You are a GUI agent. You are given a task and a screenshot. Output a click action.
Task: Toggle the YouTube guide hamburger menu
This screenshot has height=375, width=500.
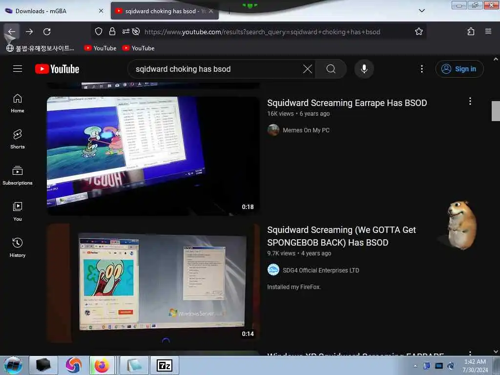click(18, 69)
